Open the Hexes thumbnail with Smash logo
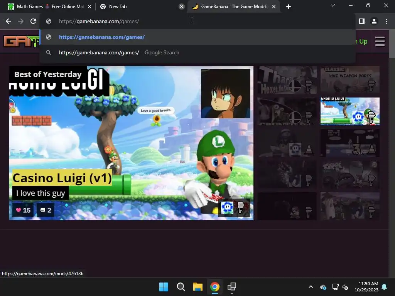Screen dimensions: 395x296 coord(287,79)
